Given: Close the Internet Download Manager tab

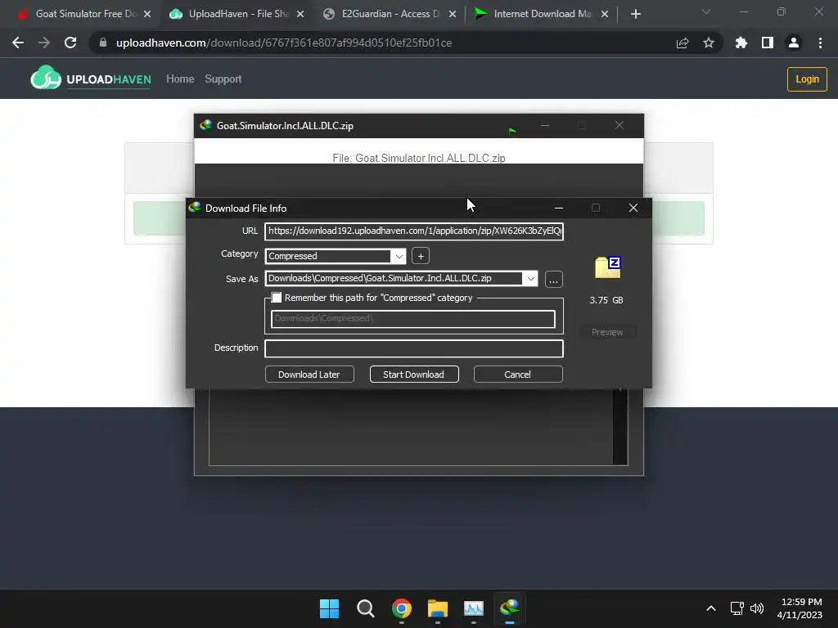Looking at the screenshot, I should (605, 14).
